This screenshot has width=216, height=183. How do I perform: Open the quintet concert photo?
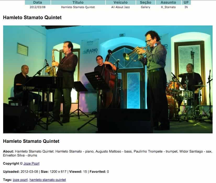pos(108,79)
